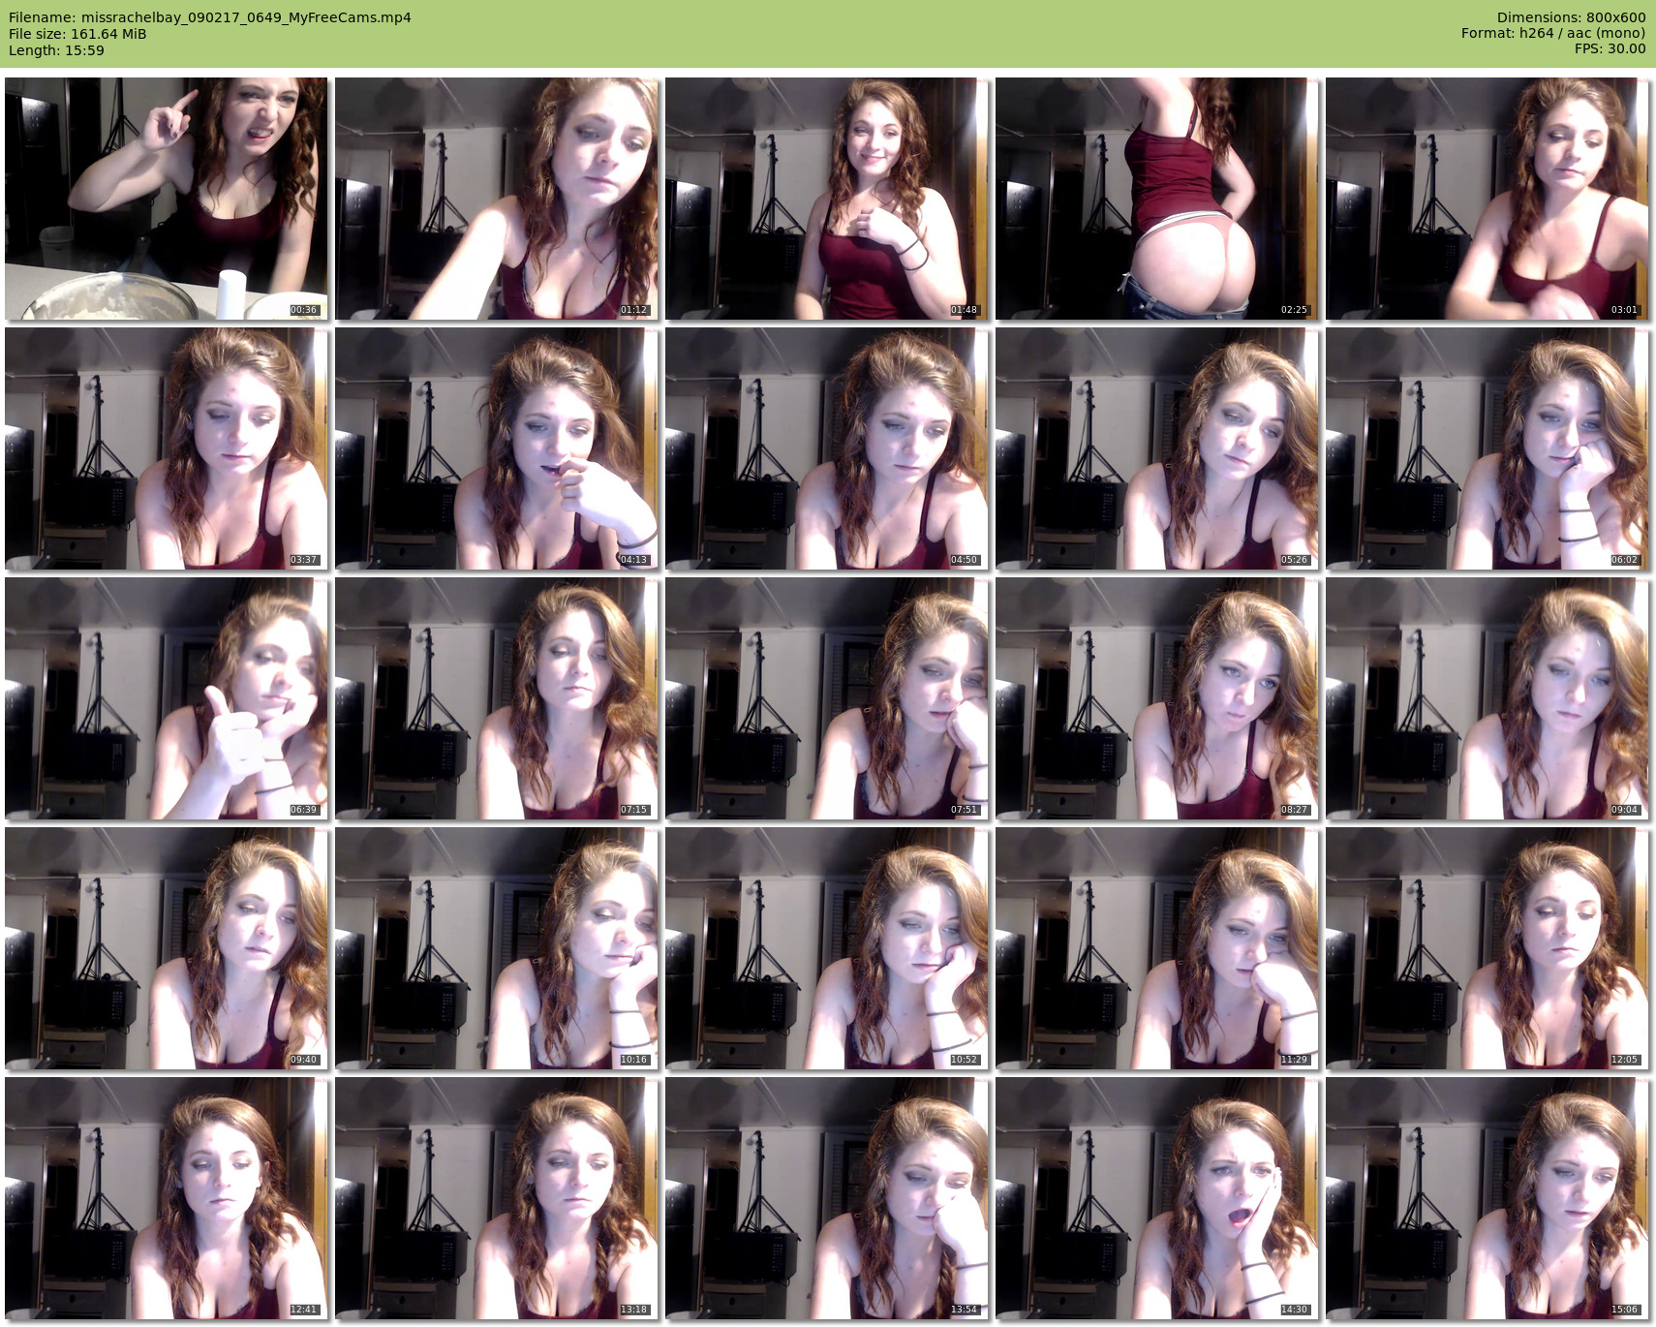1656x1327 pixels.
Task: Click the thumbnail timestamped 03:37
Action: click(x=167, y=448)
